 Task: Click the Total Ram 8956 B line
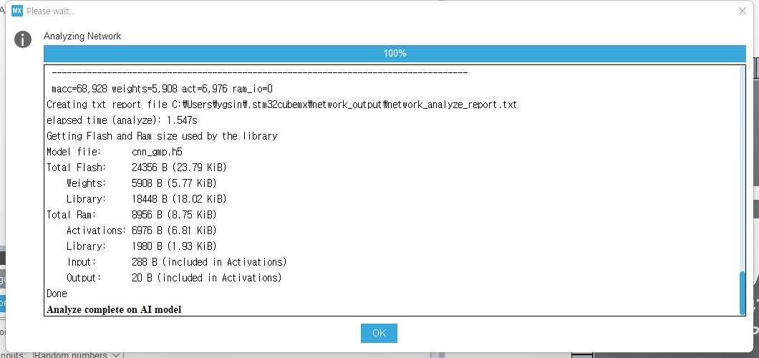(131, 215)
